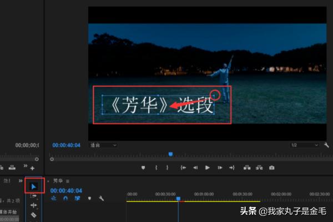This screenshot has width=333, height=222.
Task: Open playback resolution 1/2 dropdown
Action: click(304, 145)
